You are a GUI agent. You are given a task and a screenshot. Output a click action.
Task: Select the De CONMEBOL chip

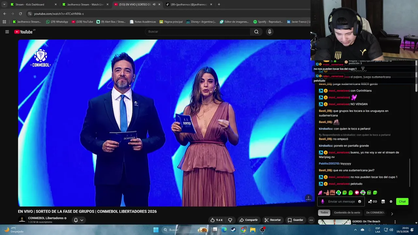[375, 212]
